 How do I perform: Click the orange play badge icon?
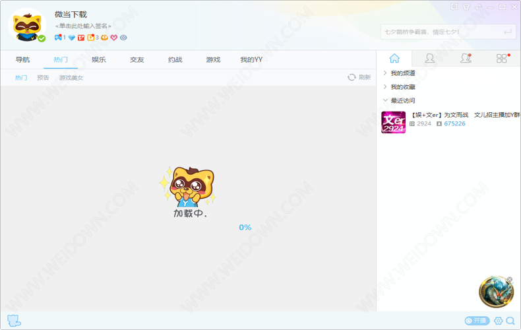(91, 38)
